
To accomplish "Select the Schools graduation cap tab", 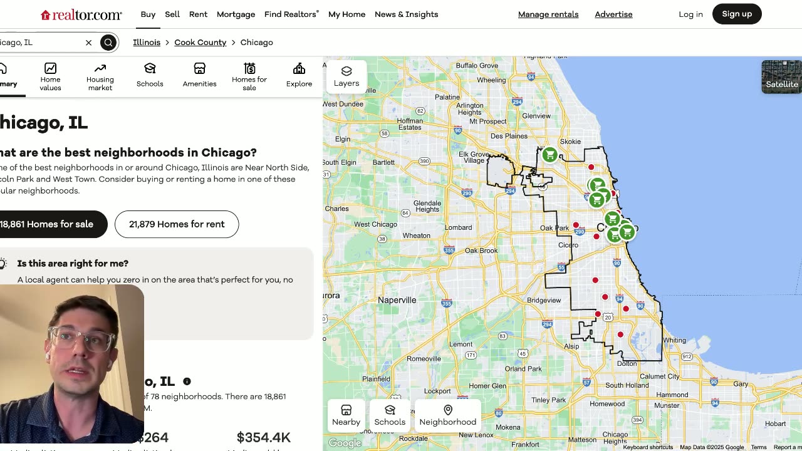I will tap(150, 75).
